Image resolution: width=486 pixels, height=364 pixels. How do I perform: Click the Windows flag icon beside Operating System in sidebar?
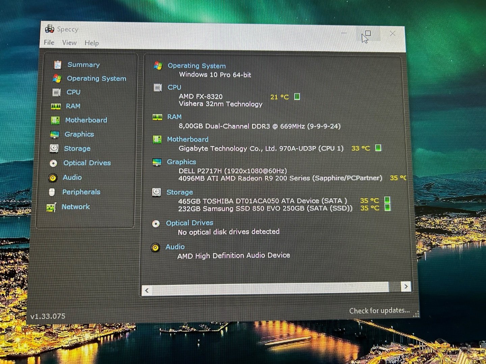[57, 79]
